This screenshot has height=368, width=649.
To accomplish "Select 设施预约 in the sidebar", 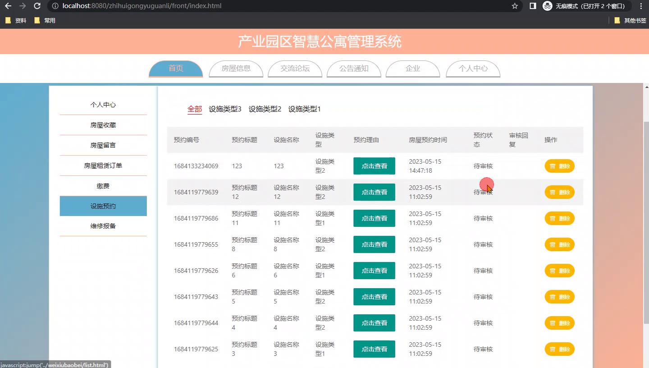I will [x=103, y=206].
